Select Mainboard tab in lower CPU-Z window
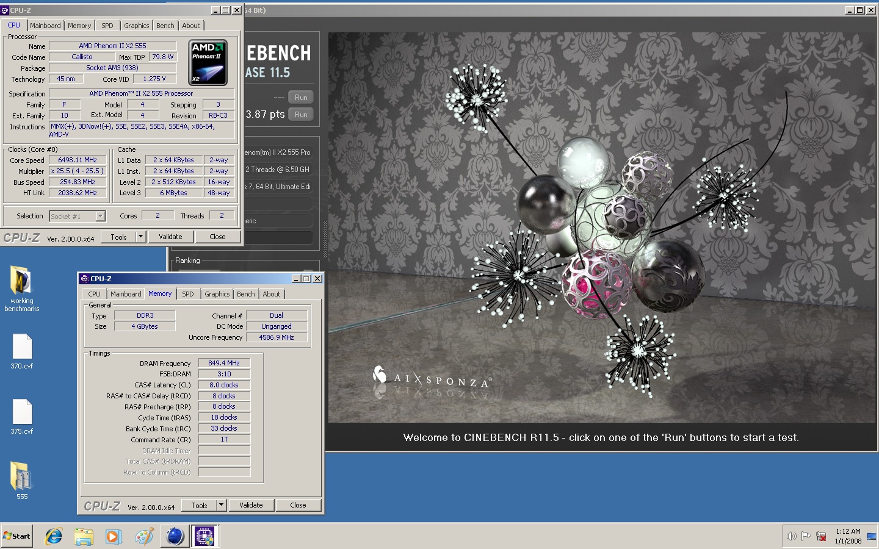Viewport: 879px width, 549px height. tap(126, 294)
